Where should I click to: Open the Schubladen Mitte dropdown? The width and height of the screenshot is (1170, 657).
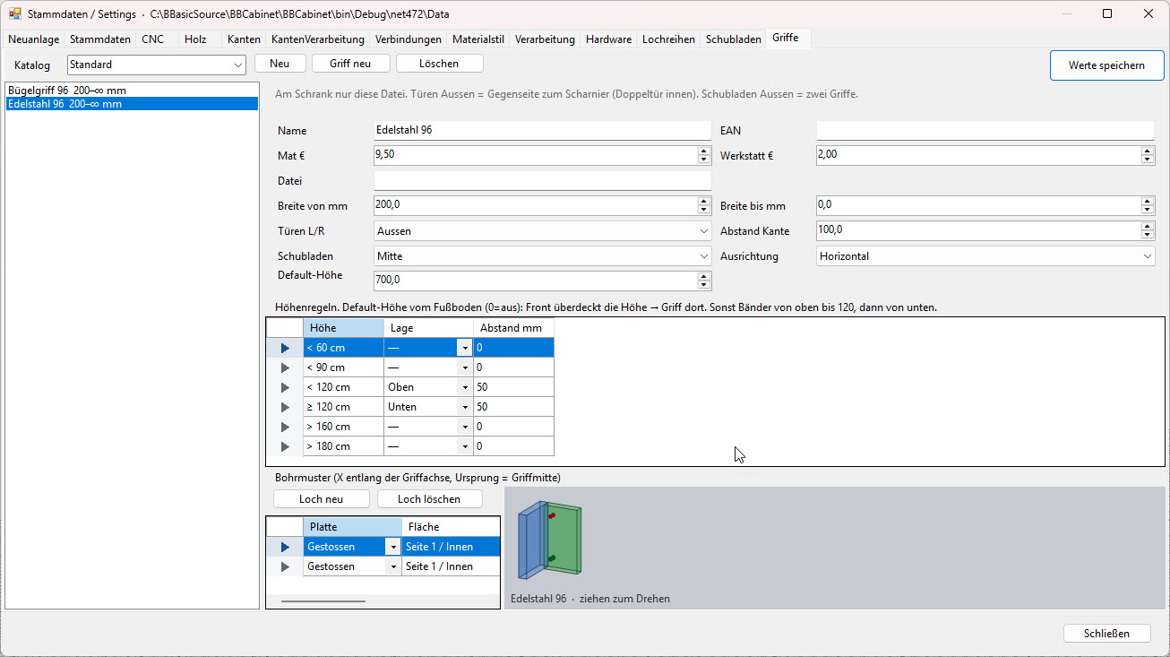tap(542, 256)
